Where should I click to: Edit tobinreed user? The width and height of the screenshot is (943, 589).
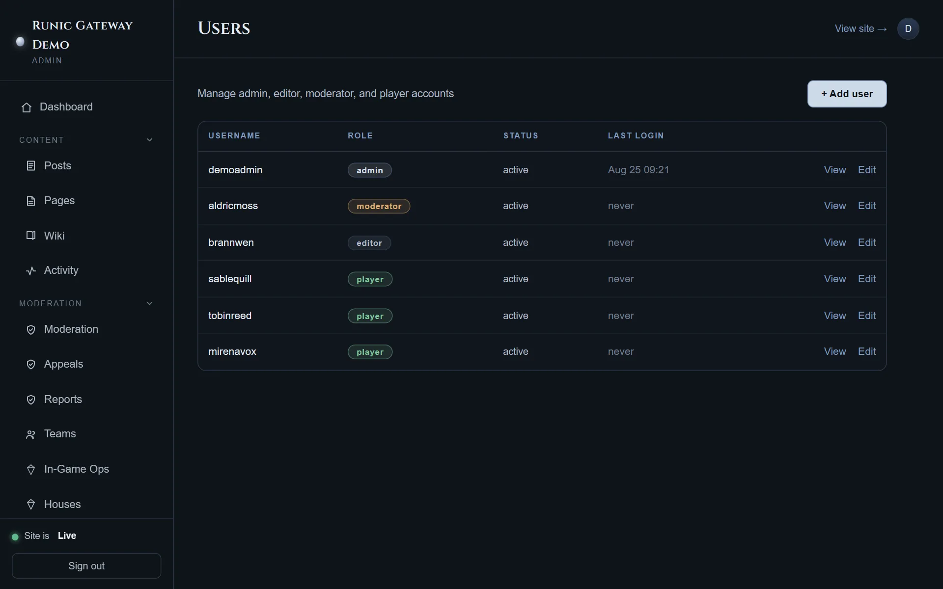coord(867,316)
